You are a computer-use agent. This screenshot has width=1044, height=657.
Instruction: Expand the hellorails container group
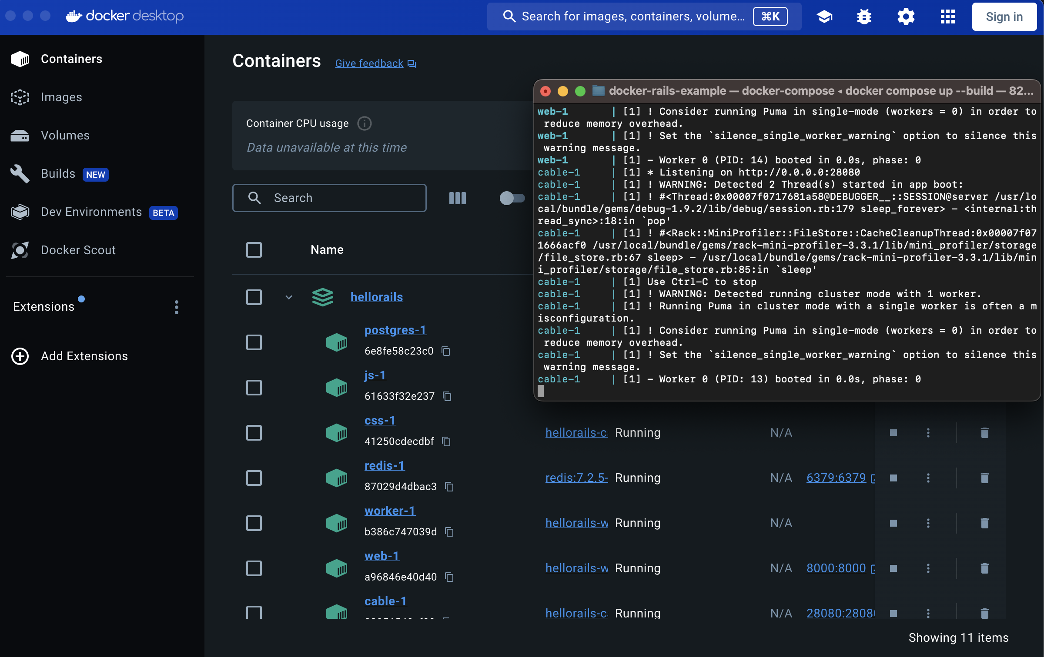pyautogui.click(x=288, y=297)
